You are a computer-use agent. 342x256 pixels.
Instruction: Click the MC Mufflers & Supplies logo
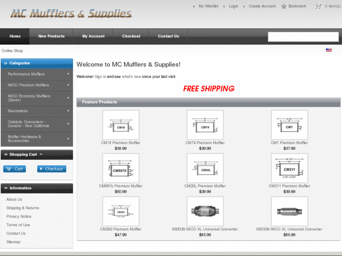[x=71, y=13]
